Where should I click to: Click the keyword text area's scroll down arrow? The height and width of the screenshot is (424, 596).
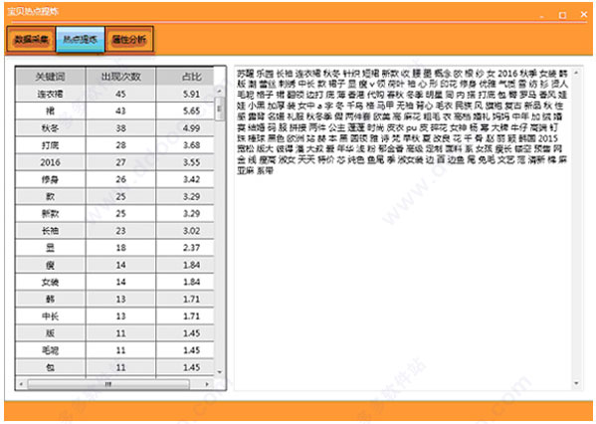point(577,383)
